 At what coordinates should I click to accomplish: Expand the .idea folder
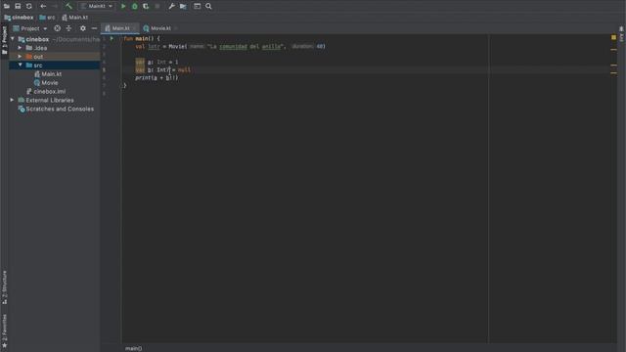coord(20,48)
